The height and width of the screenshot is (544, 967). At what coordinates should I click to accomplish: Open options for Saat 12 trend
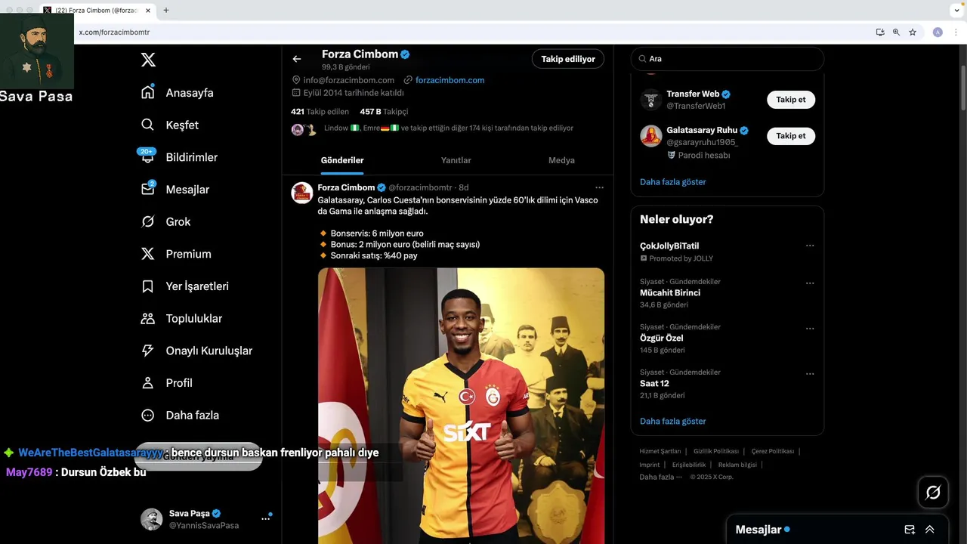810,374
